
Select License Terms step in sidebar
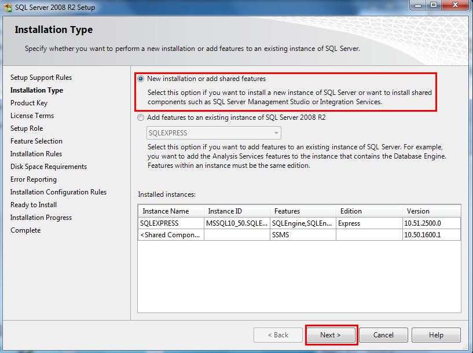pyautogui.click(x=32, y=116)
